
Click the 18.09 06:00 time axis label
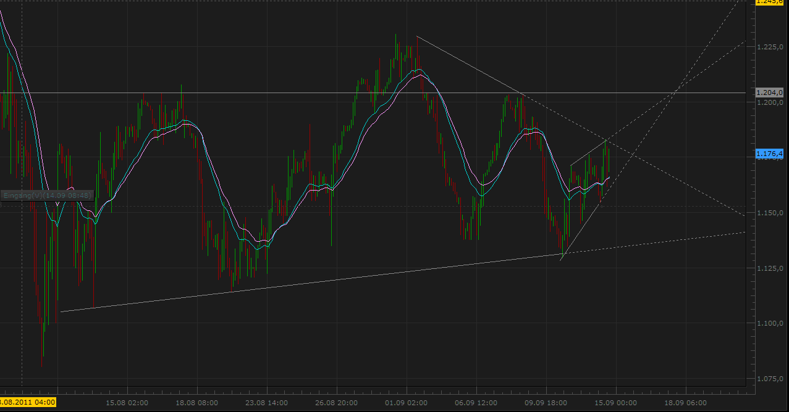click(x=685, y=403)
